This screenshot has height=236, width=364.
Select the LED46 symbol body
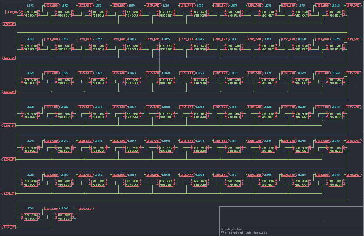200,149
